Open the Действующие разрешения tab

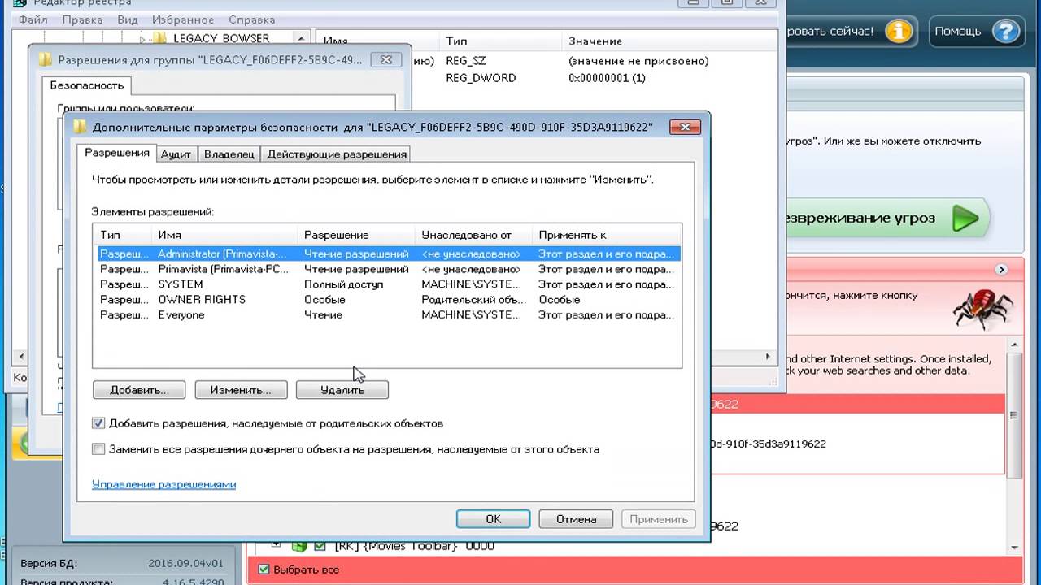(337, 154)
